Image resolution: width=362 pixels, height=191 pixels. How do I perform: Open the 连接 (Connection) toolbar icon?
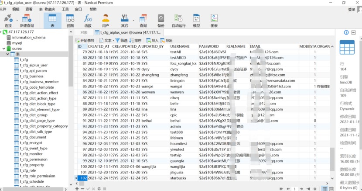tap(8, 21)
